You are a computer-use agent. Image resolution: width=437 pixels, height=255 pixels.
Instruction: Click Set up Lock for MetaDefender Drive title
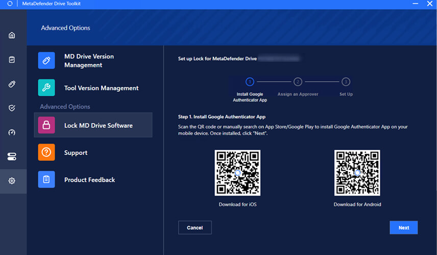(217, 59)
